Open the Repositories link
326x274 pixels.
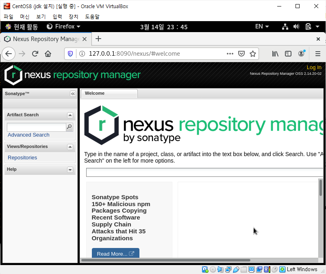tap(22, 158)
